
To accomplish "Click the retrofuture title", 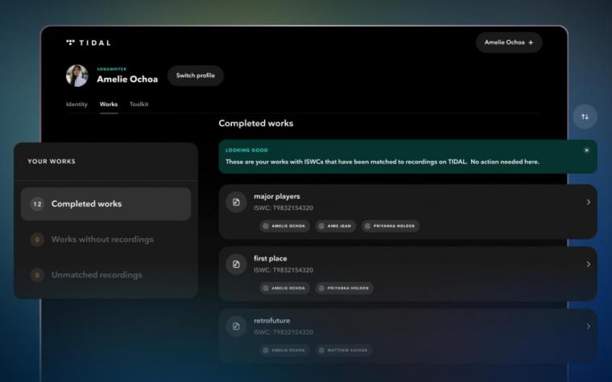I will tap(271, 320).
